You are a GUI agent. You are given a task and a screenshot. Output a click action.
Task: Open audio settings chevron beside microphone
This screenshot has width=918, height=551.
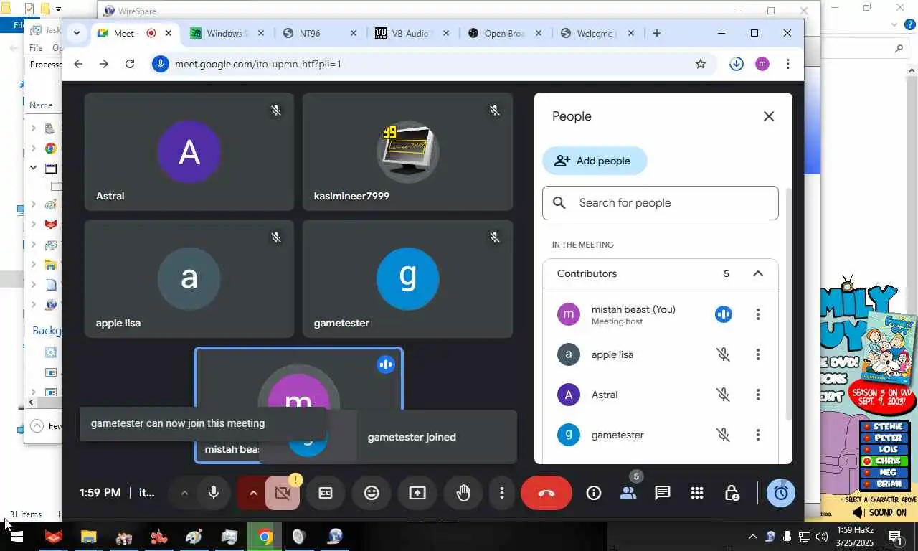[184, 493]
